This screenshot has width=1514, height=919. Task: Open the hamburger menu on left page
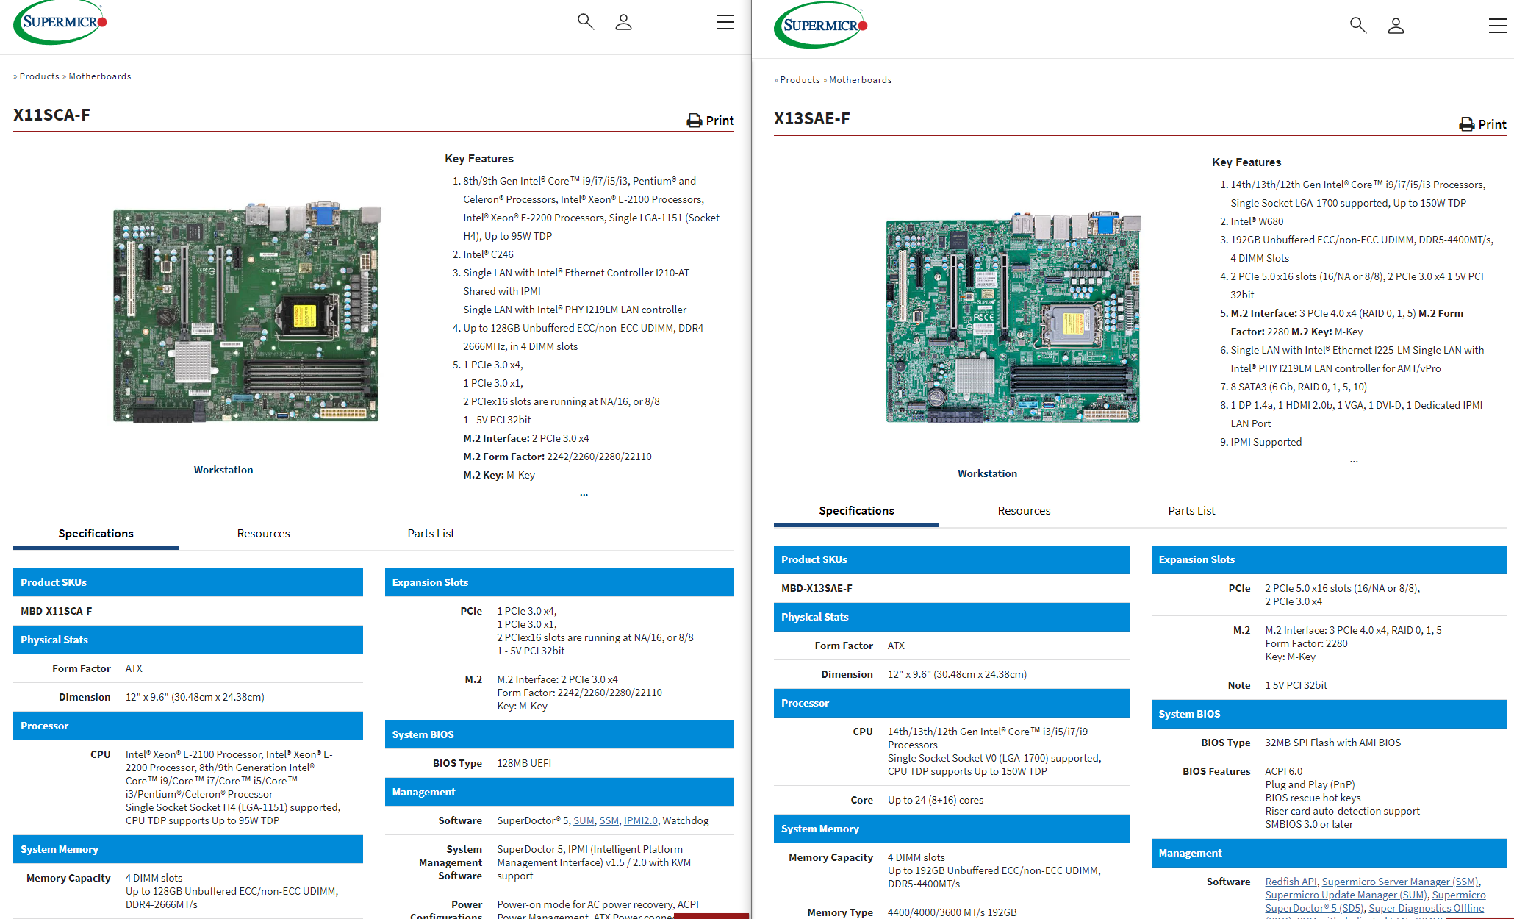point(725,22)
